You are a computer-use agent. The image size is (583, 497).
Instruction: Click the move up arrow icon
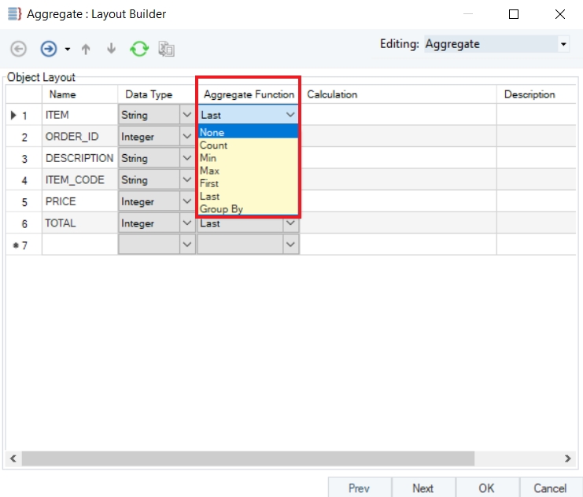click(x=86, y=49)
